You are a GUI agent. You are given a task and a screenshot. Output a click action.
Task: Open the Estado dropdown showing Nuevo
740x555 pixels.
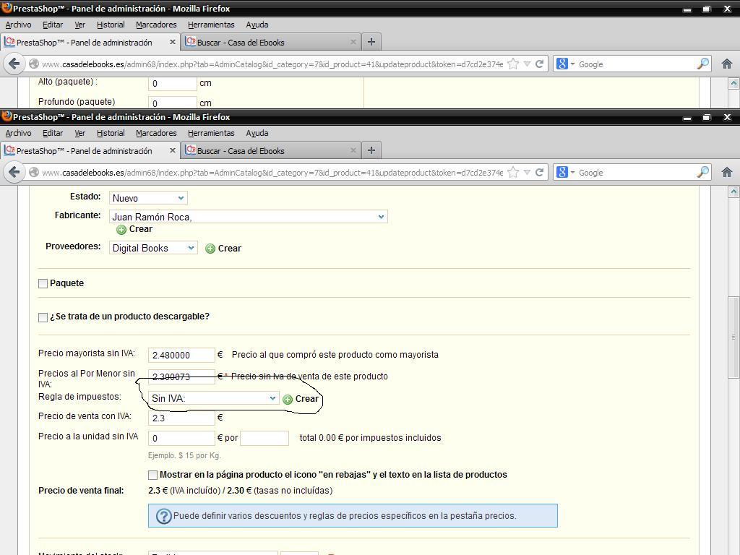tap(148, 198)
